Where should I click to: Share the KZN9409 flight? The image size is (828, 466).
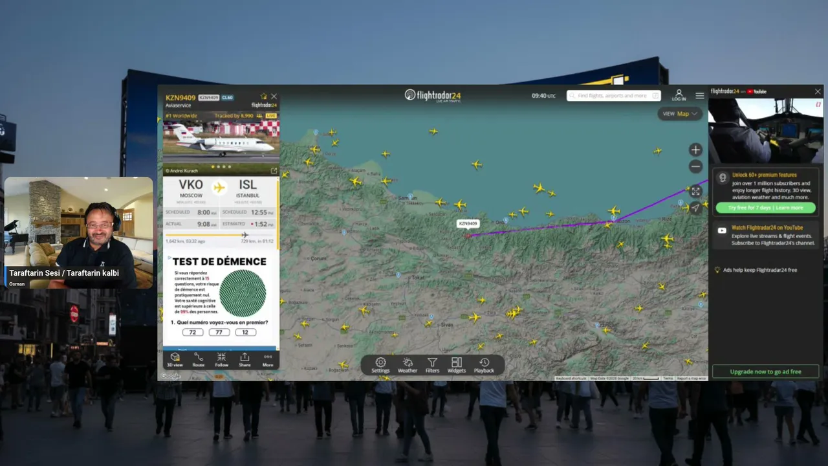[x=245, y=360]
